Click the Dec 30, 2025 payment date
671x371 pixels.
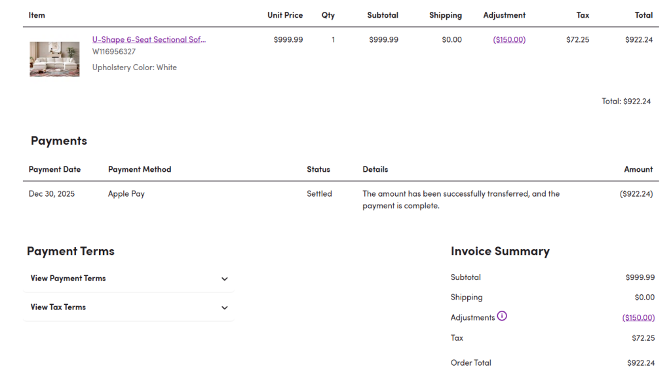click(52, 194)
